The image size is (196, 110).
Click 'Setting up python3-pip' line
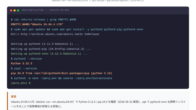51,49
